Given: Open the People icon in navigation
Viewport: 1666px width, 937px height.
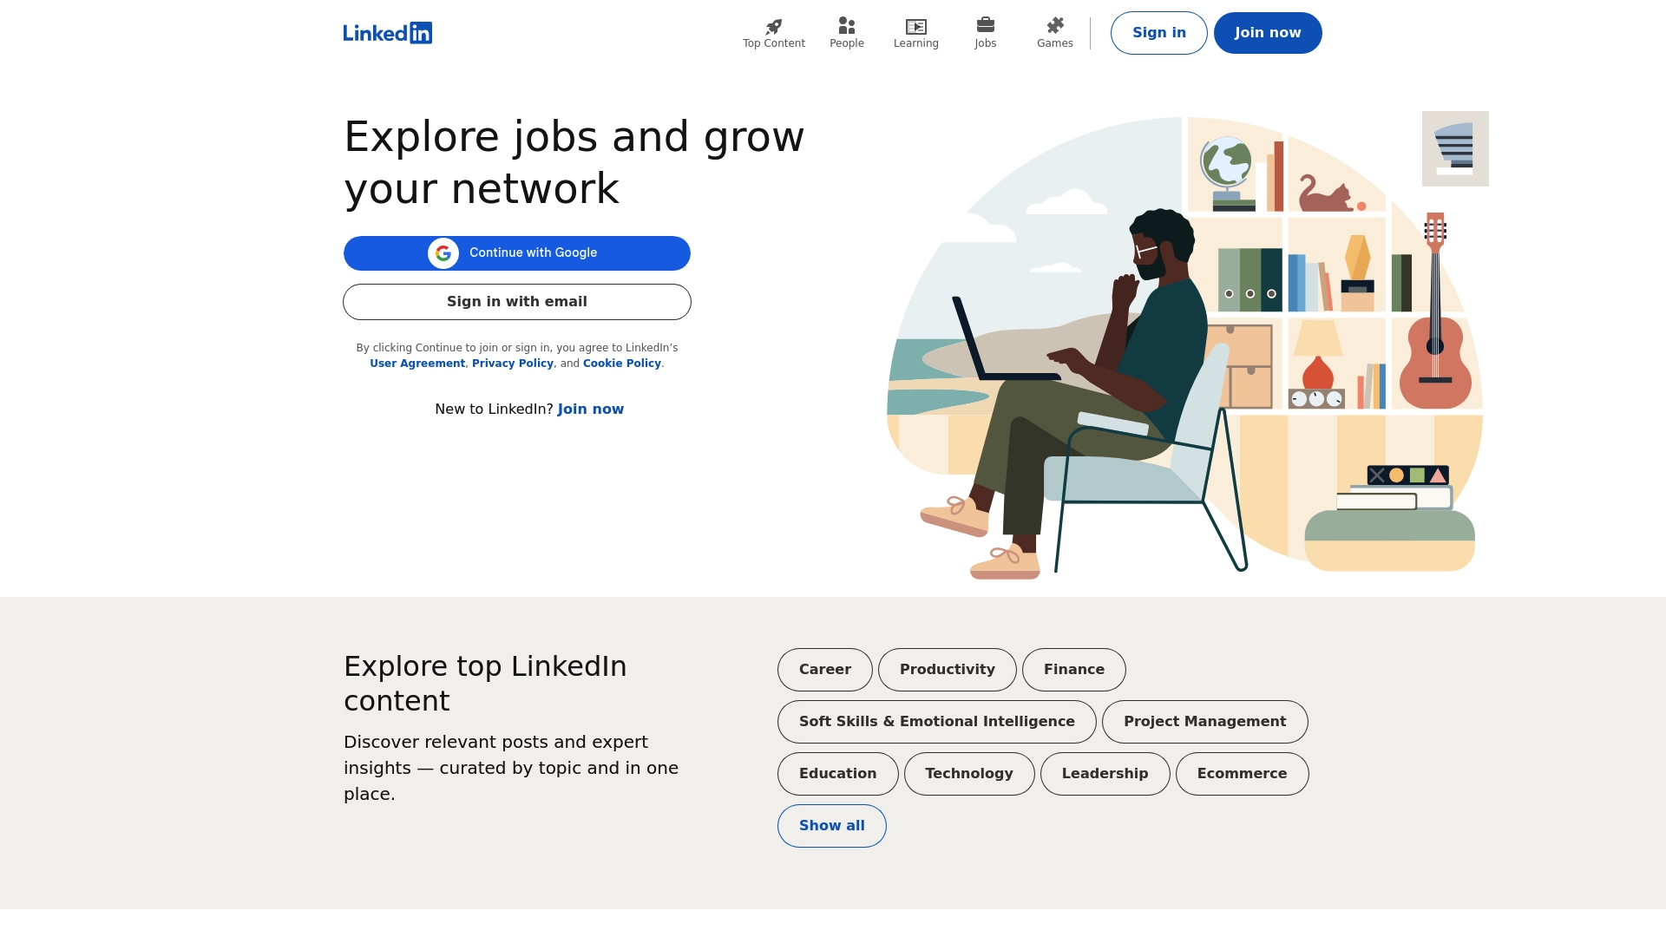Looking at the screenshot, I should point(846,26).
